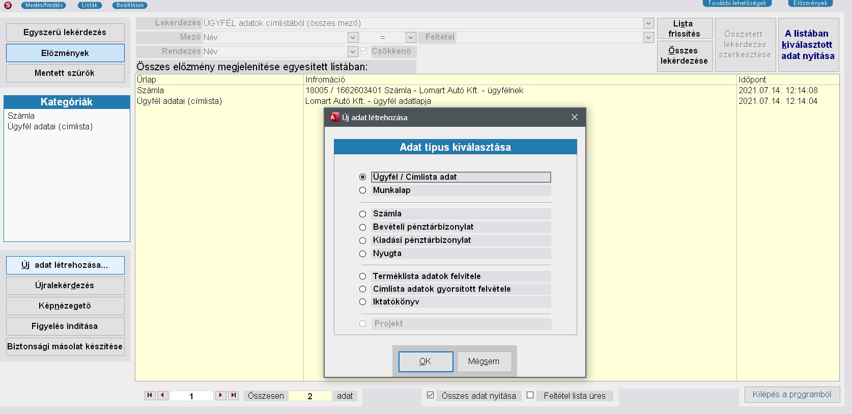Viewport: 852px width, 414px height.
Task: Go to next record navigation arrow
Action: click(x=220, y=396)
